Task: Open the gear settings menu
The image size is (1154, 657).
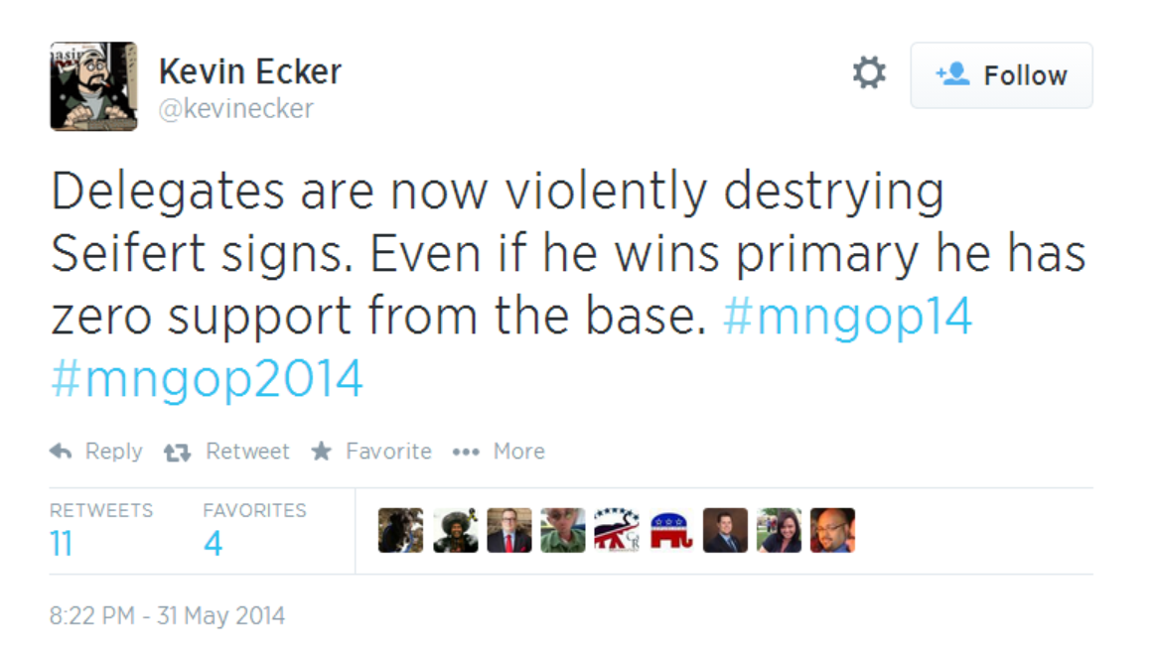Action: pos(869,73)
